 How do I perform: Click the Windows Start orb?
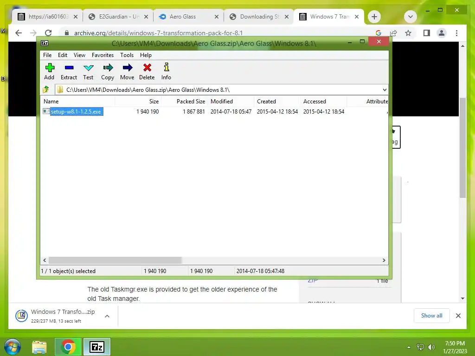[x=13, y=347]
